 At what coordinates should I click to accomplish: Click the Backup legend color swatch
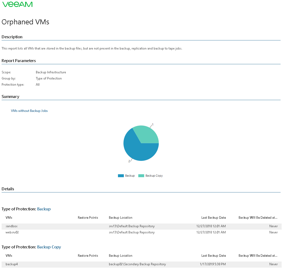(121, 176)
